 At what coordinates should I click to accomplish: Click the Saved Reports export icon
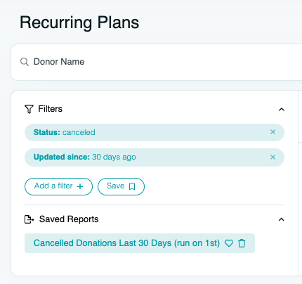(29, 219)
